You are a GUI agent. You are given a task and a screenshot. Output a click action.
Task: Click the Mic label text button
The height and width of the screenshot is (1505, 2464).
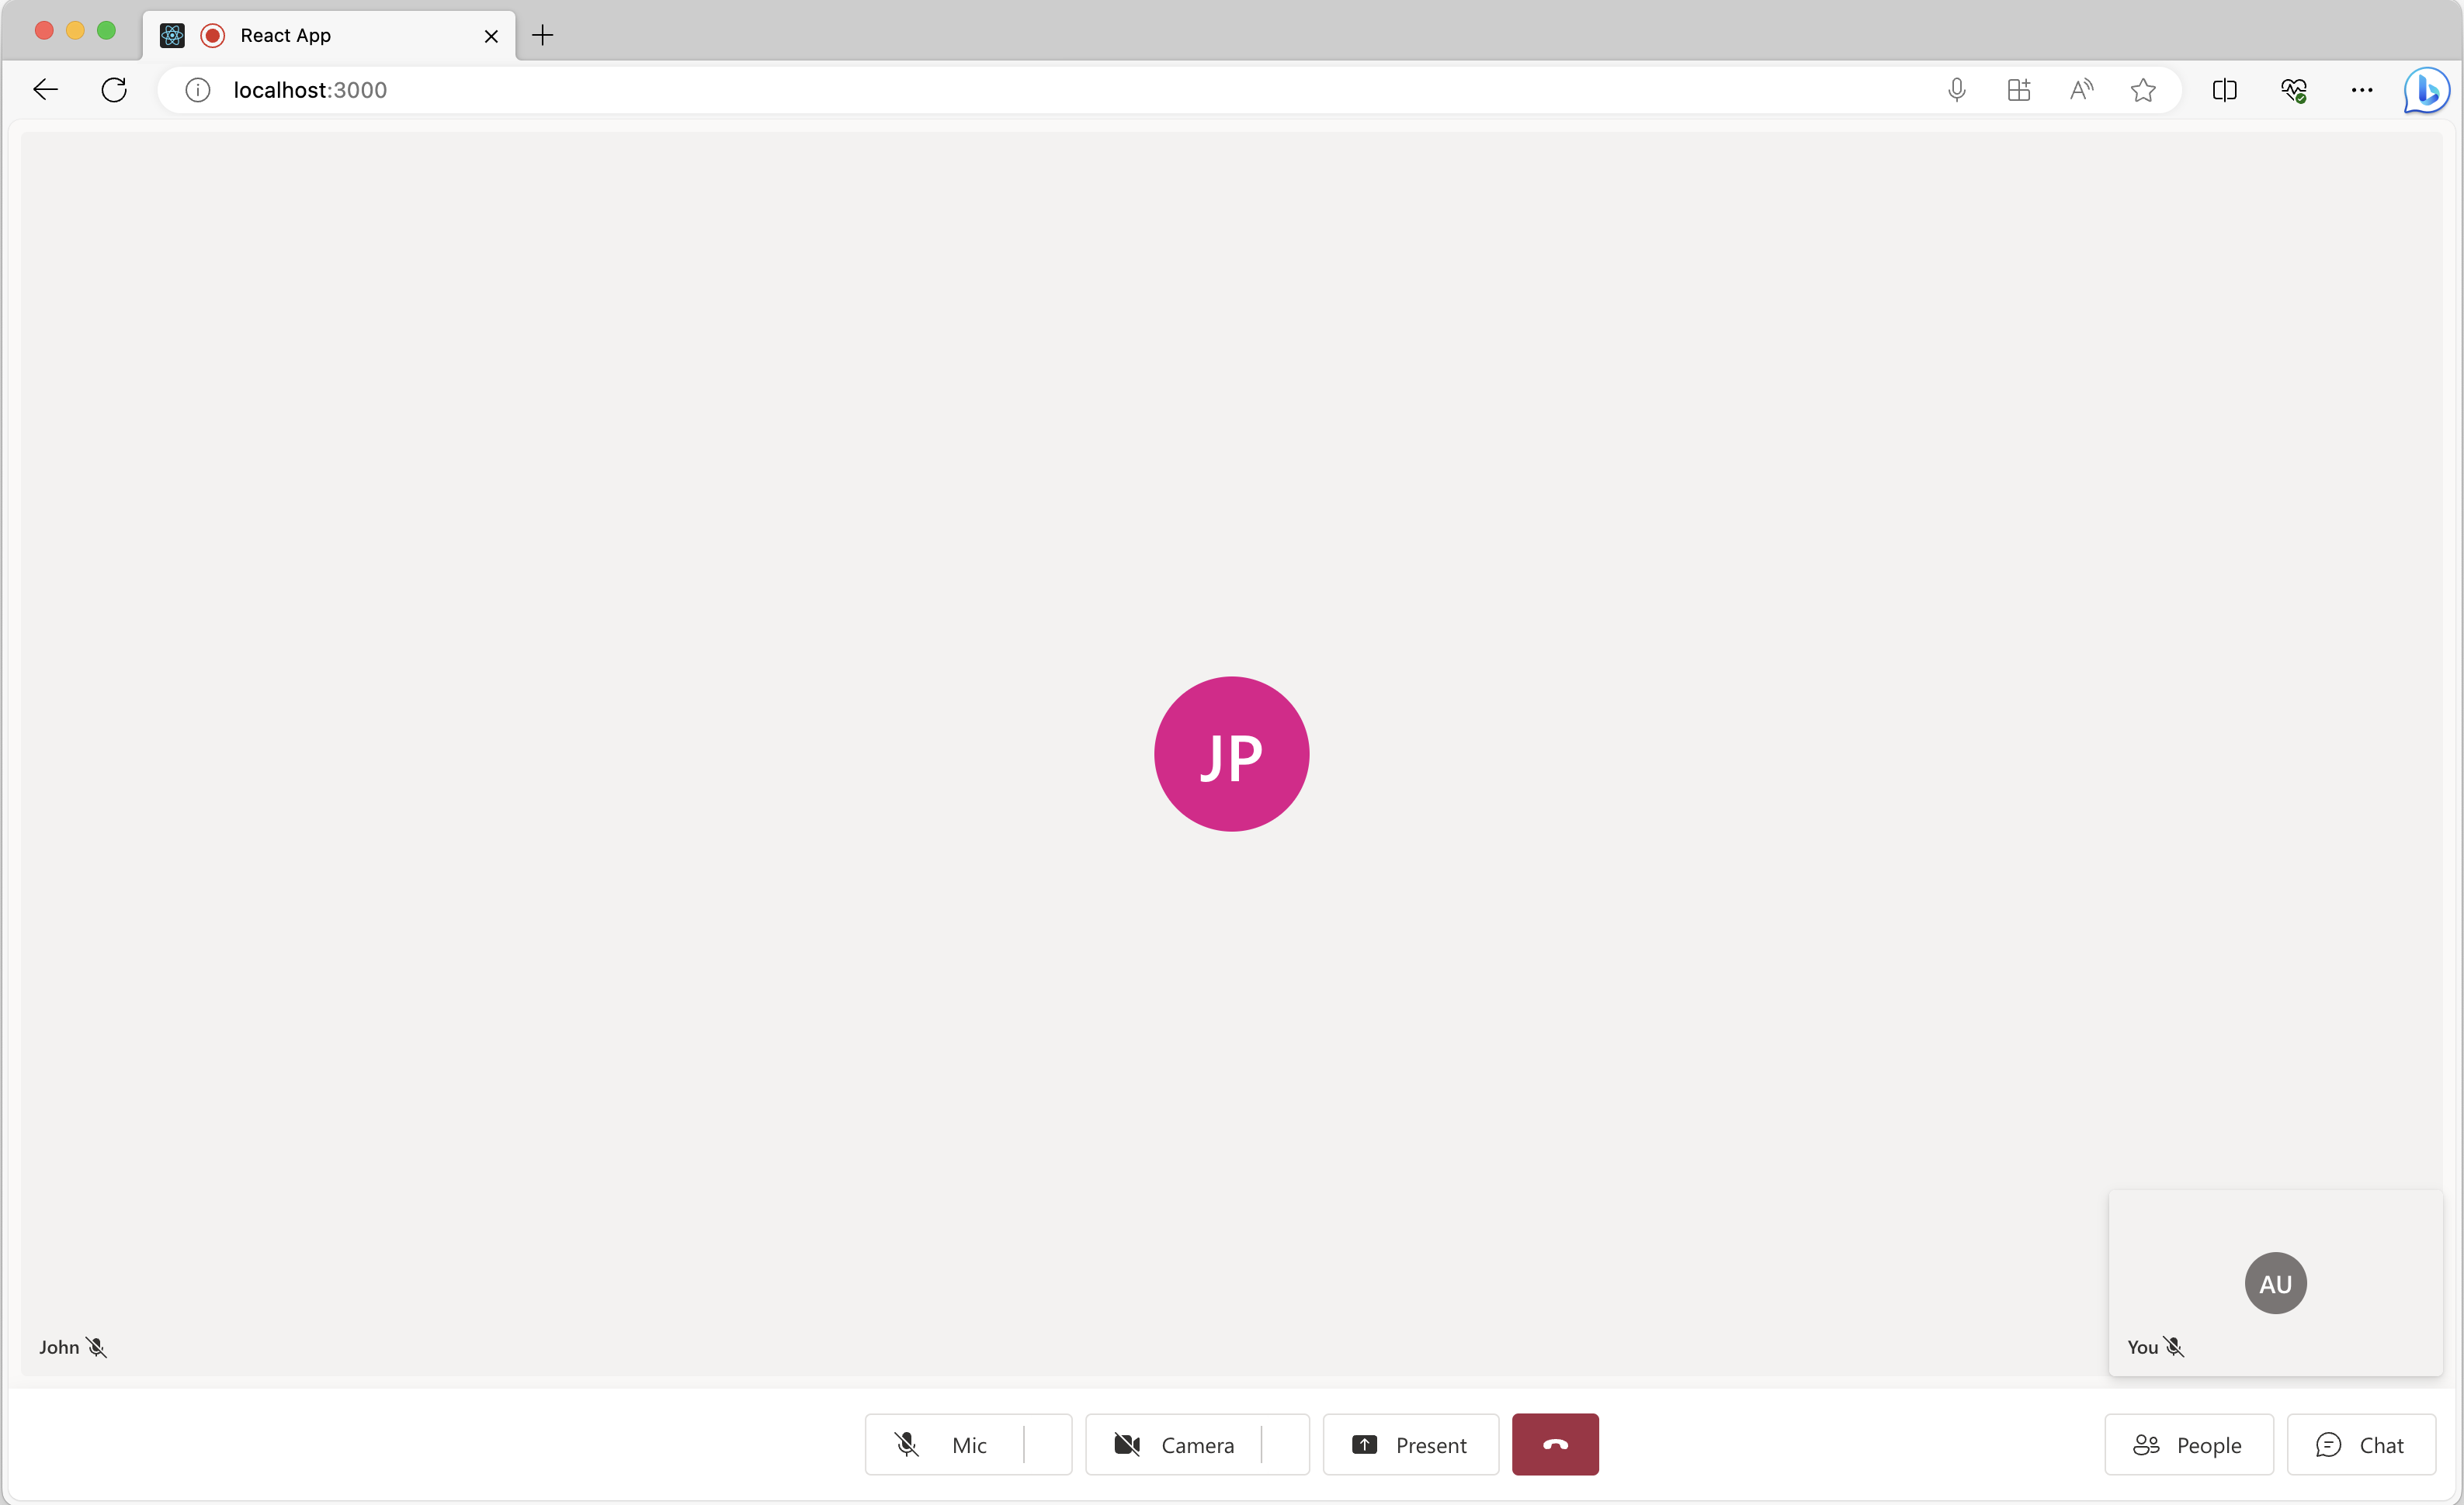tap(968, 1444)
